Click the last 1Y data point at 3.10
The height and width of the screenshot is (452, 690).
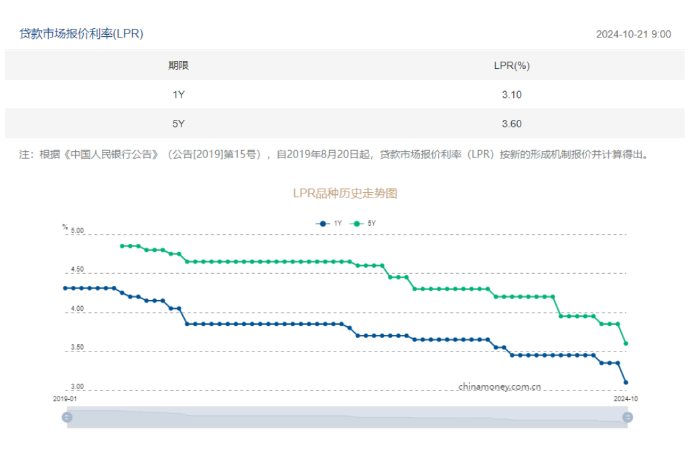point(626,382)
